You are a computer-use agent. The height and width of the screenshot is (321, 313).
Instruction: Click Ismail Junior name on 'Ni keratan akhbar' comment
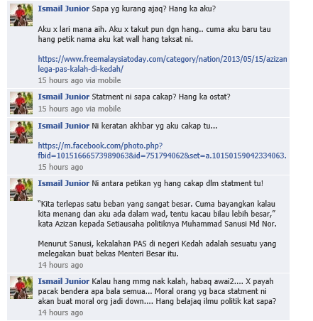click(x=64, y=126)
